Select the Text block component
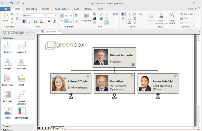Screen dimensions: 202x131 [x=8, y=97]
